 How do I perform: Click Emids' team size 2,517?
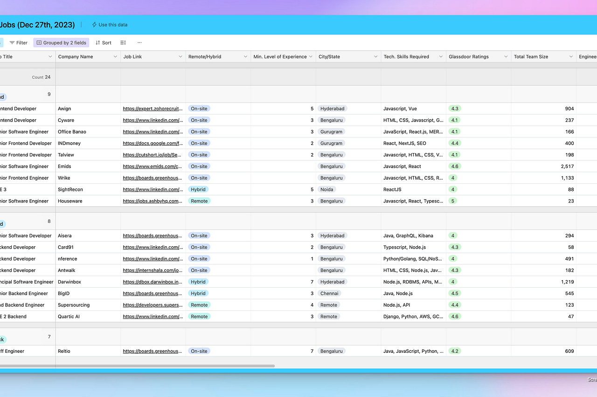click(567, 166)
